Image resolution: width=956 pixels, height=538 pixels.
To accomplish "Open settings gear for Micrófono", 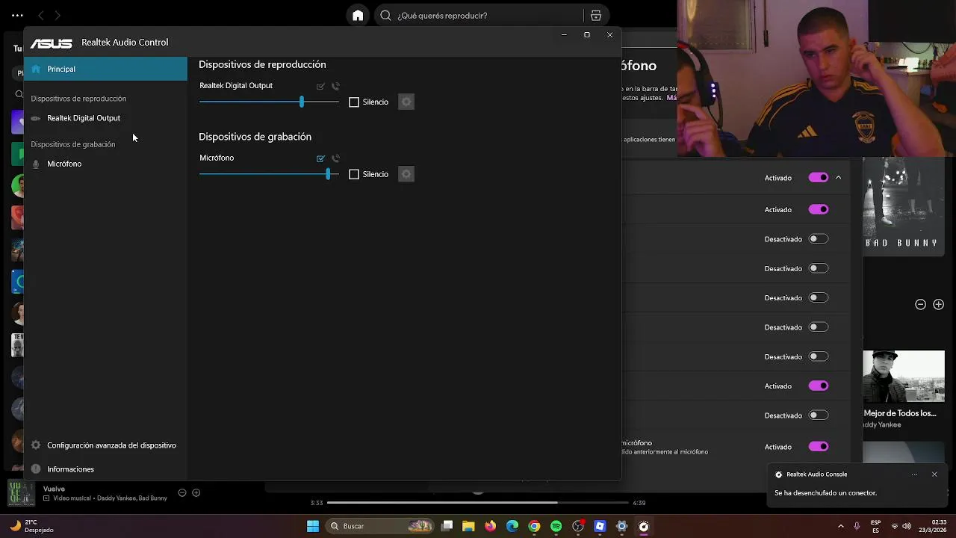I will [x=406, y=175].
